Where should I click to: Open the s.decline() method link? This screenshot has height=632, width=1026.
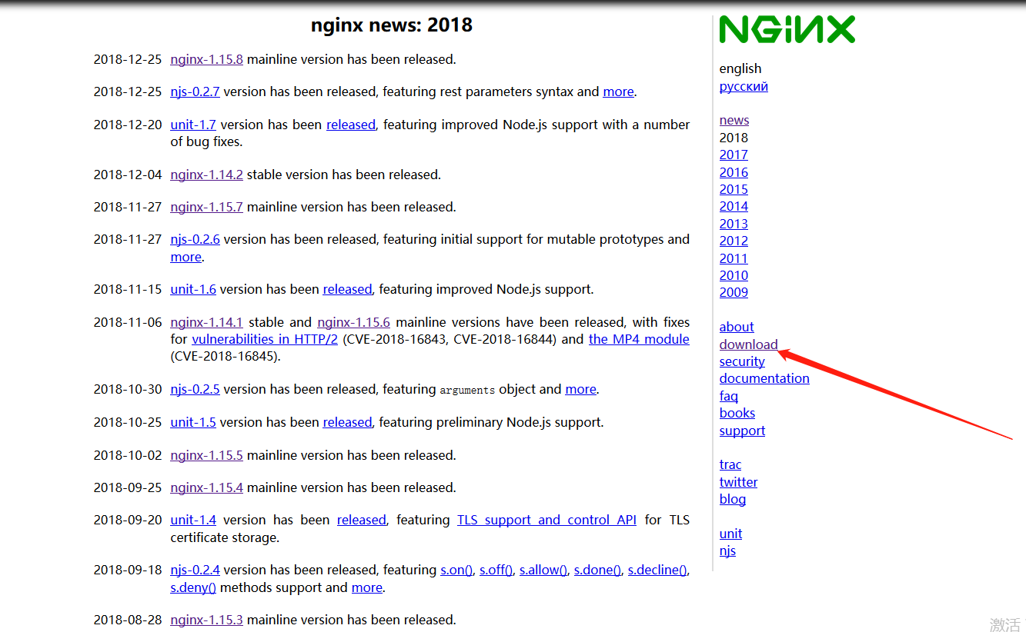click(657, 570)
